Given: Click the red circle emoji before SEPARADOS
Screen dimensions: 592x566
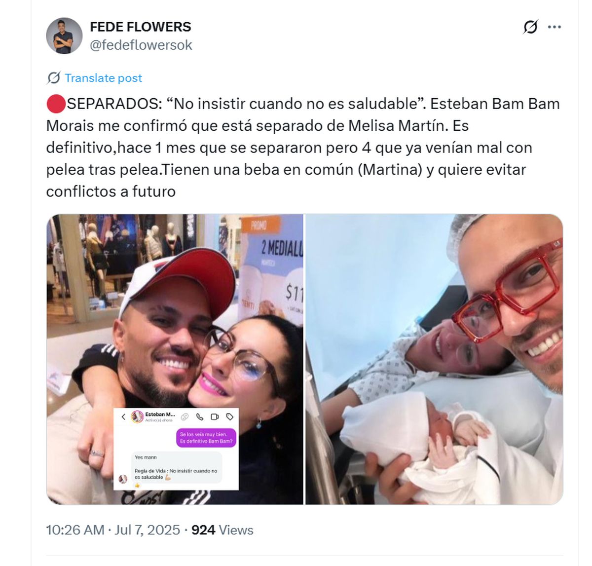Looking at the screenshot, I should [x=56, y=104].
